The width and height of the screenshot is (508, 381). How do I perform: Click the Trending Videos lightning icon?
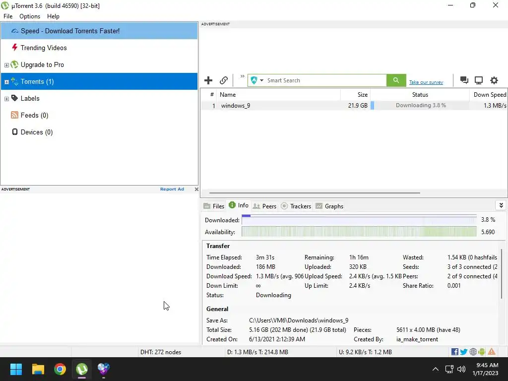(x=14, y=47)
